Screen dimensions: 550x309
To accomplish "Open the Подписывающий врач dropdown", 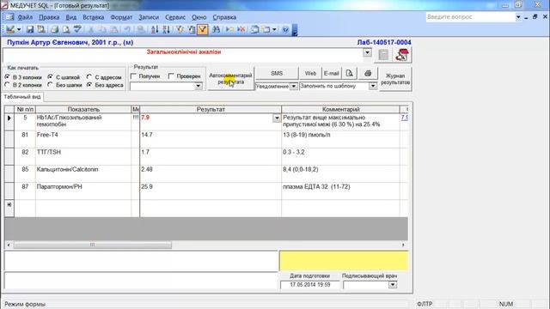I will [393, 285].
